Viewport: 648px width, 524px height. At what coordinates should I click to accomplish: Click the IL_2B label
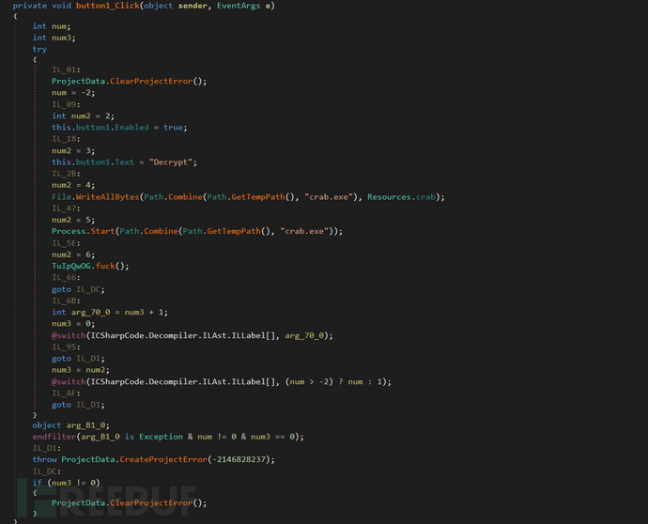(x=66, y=174)
